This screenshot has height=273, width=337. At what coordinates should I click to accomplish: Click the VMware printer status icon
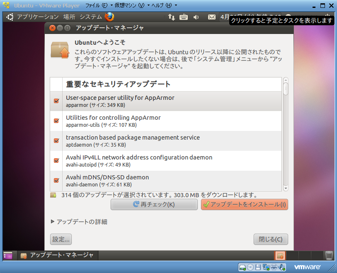[x=274, y=268]
